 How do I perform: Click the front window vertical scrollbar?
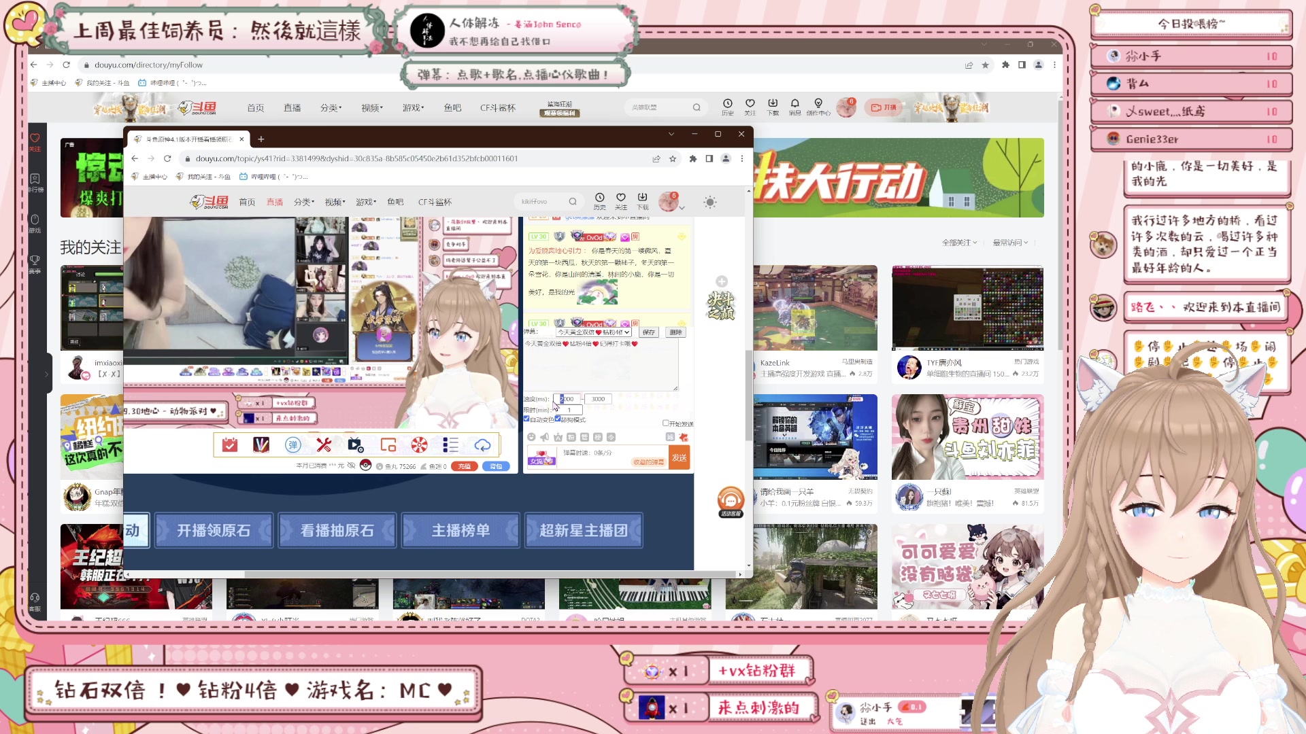point(748,394)
